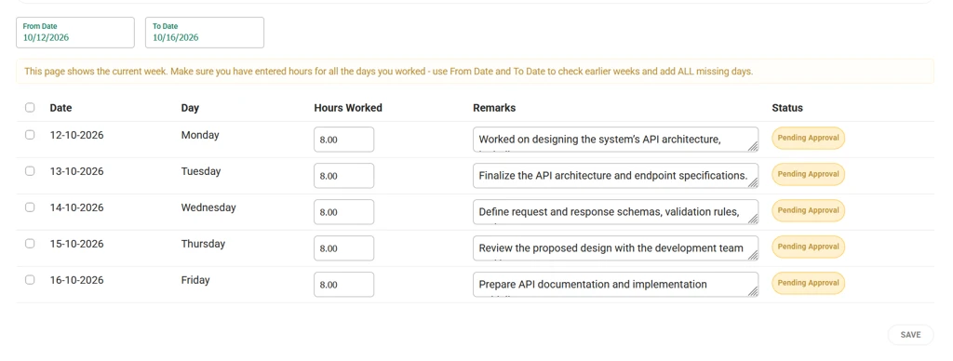Click the date text 13-10-2026
Viewport: 953px width, 361px height.
[76, 171]
